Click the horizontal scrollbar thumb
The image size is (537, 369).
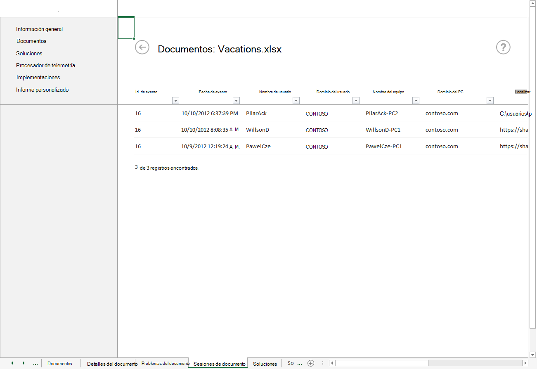382,363
